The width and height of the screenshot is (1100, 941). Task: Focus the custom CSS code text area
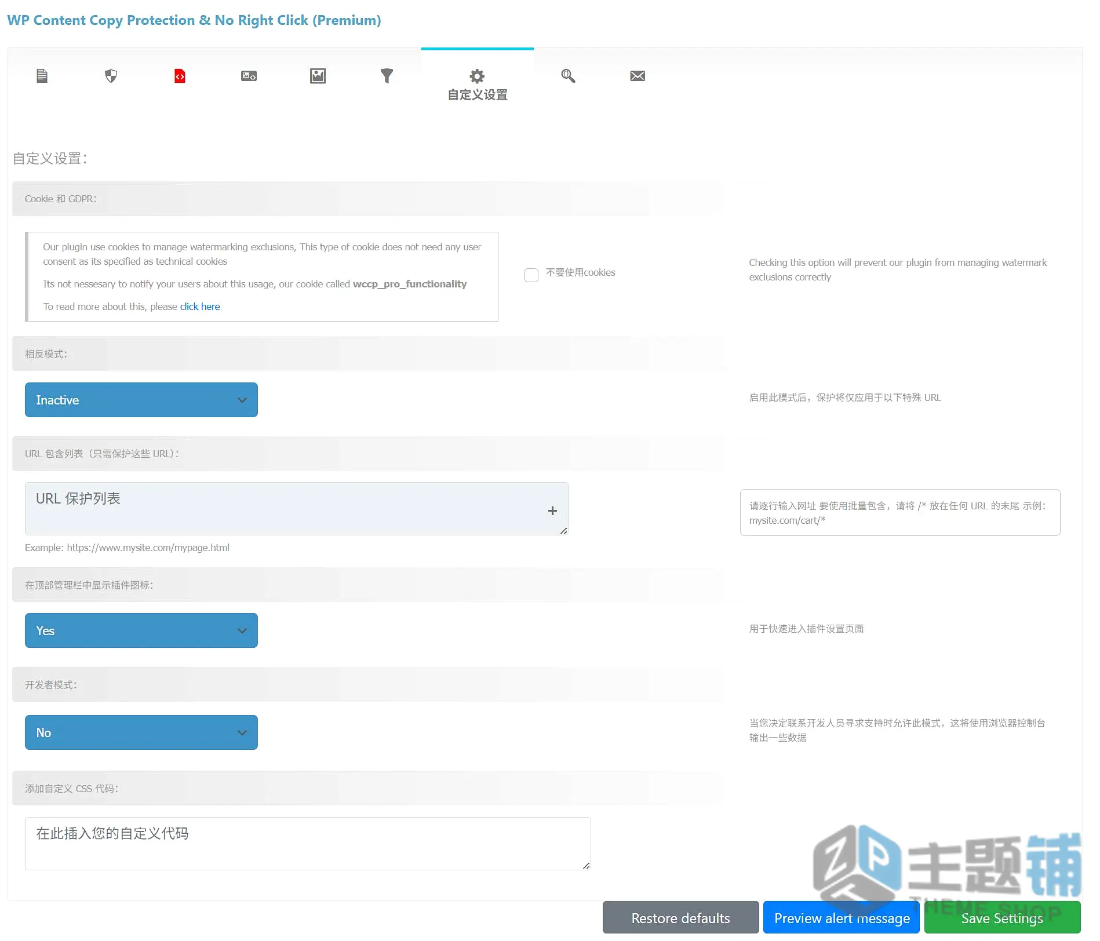pyautogui.click(x=308, y=844)
